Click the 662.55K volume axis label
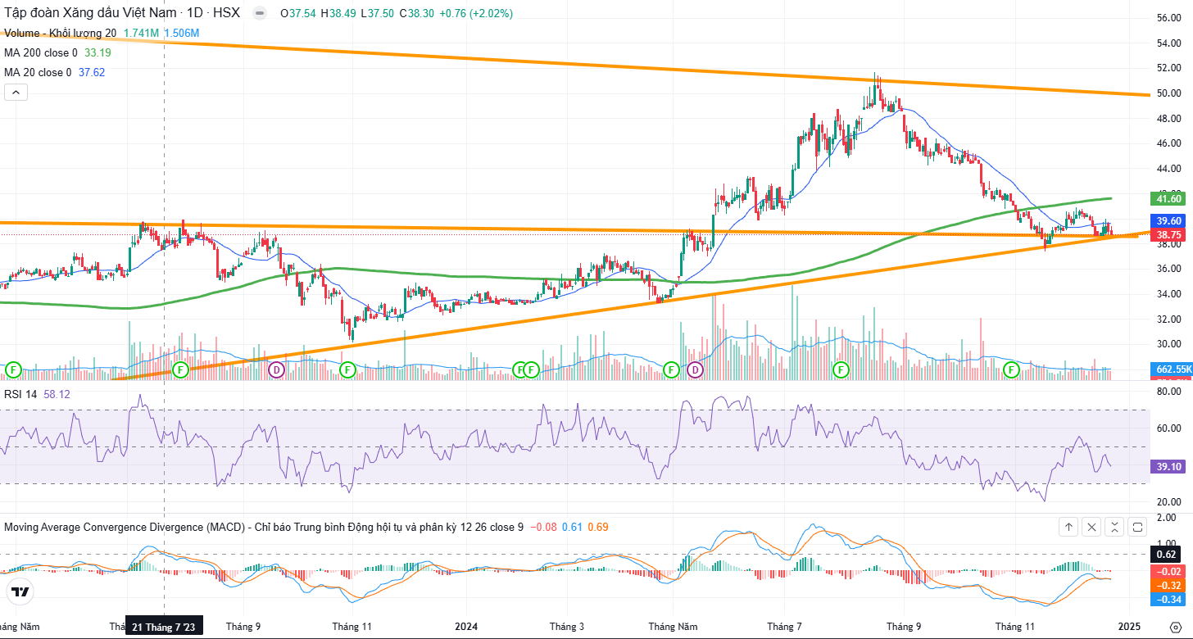 click(1172, 369)
